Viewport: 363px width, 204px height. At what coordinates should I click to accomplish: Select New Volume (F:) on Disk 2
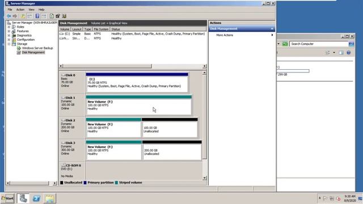coord(113,127)
